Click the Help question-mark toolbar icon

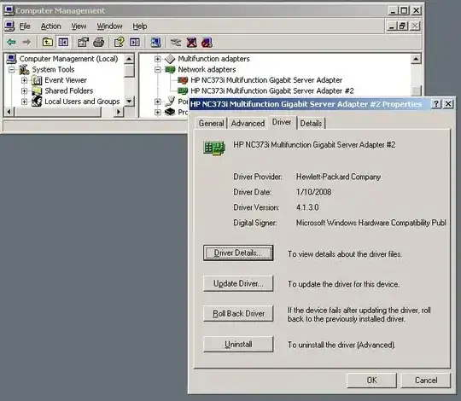pyautogui.click(x=119, y=43)
